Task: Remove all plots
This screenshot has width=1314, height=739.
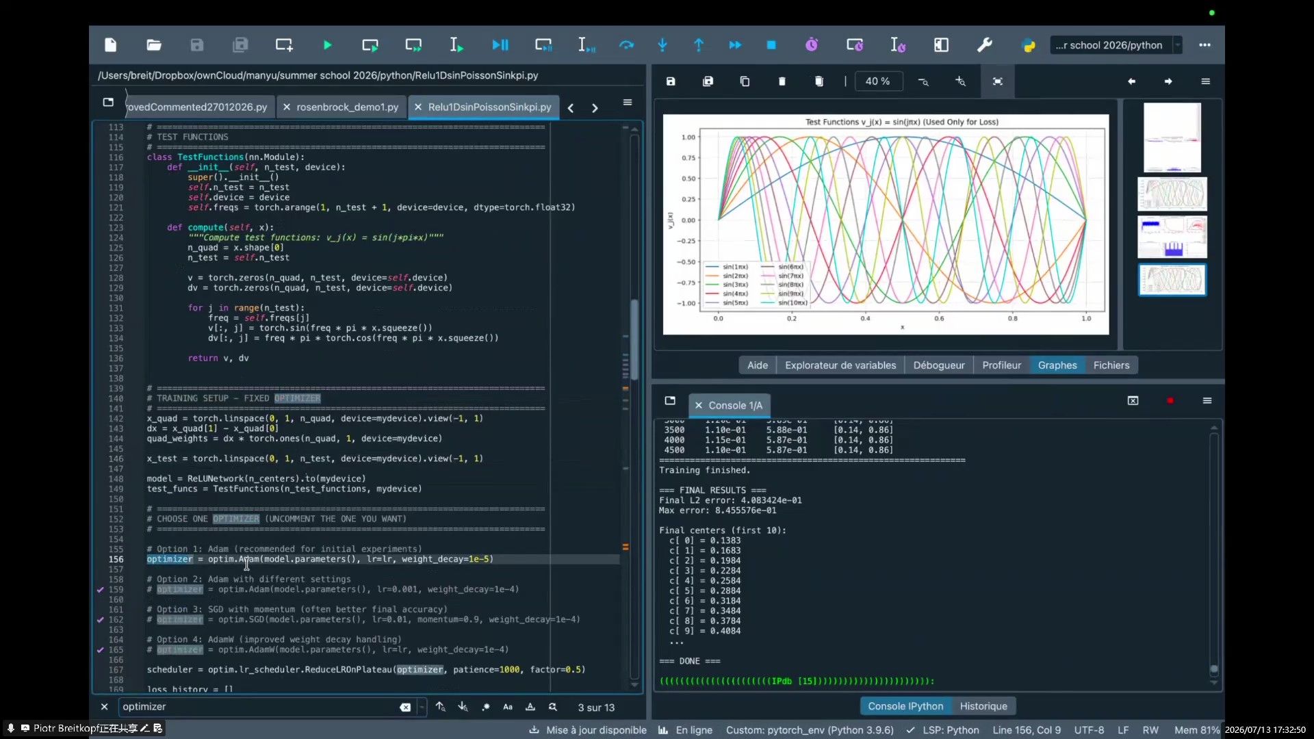Action: [x=819, y=81]
